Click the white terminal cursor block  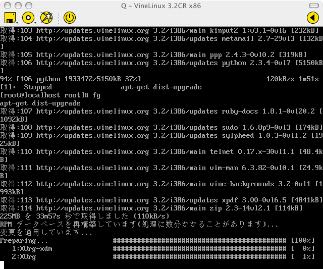coord(2,264)
